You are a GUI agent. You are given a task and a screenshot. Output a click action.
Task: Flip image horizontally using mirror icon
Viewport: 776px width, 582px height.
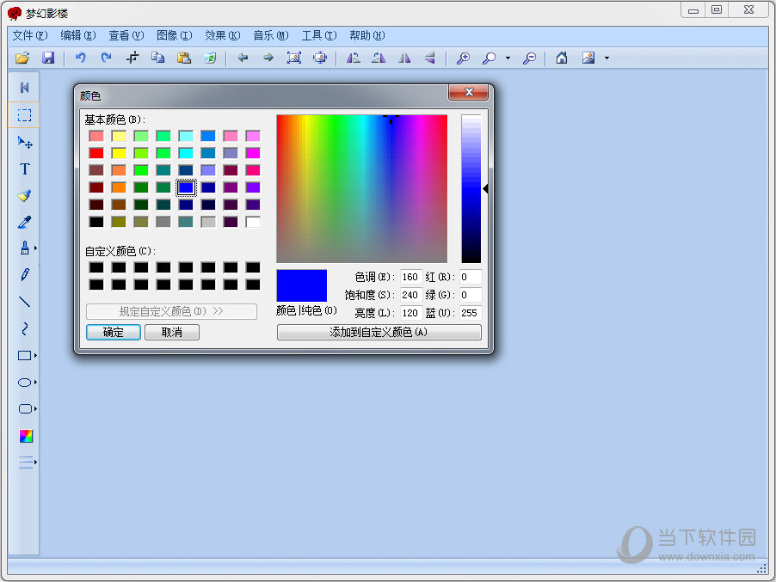[x=405, y=58]
